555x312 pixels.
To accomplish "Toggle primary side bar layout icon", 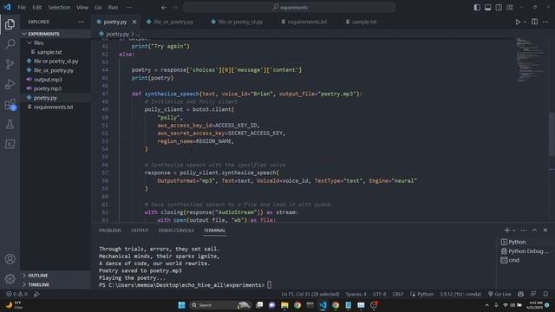I will click(477, 8).
